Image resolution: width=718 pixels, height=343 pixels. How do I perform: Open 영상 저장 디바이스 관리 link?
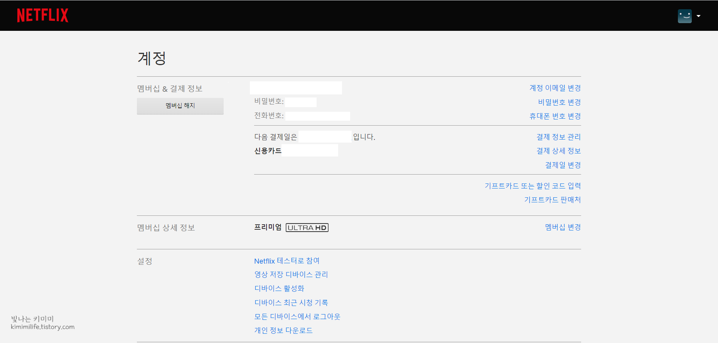pos(291,274)
